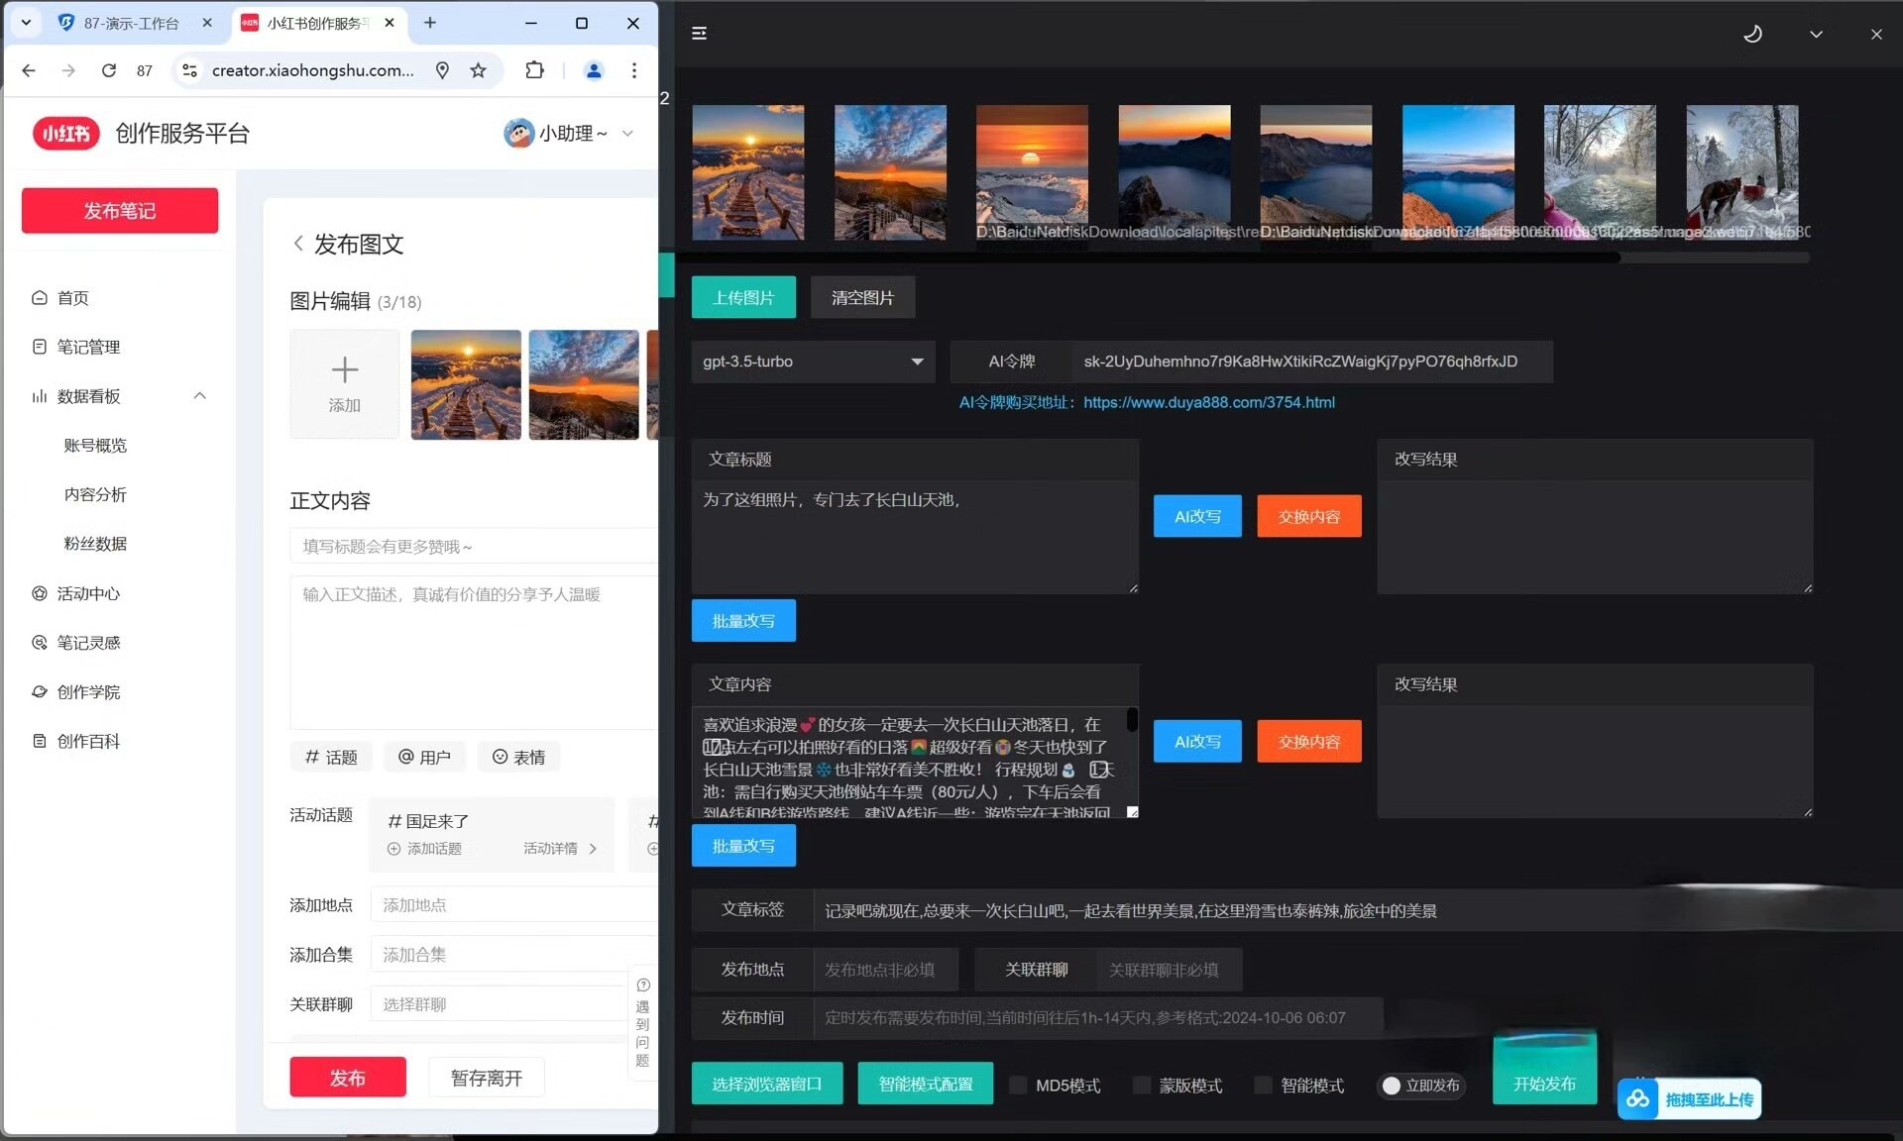Bookmark page with the star icon
Screen dimensions: 1903x1141
tap(479, 70)
